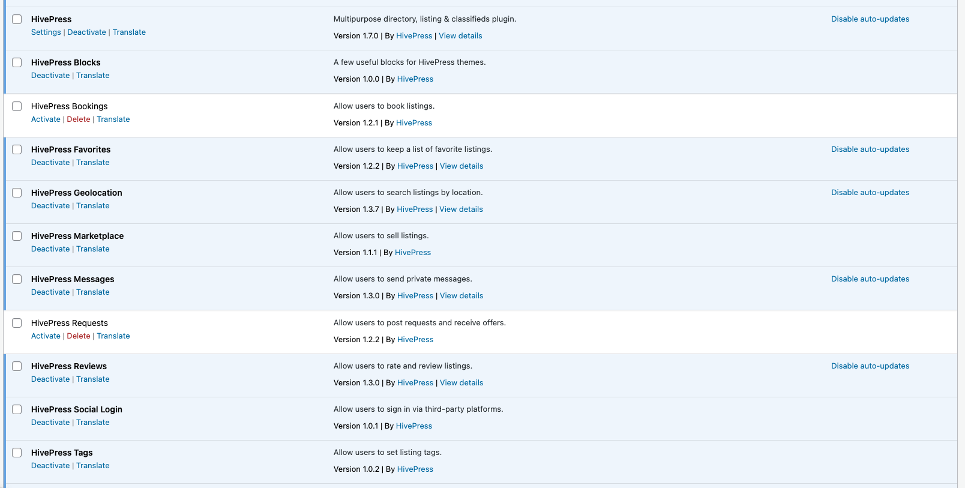Toggle the HivePress Reviews checkbox
Viewport: 965px width, 488px height.
(x=17, y=366)
